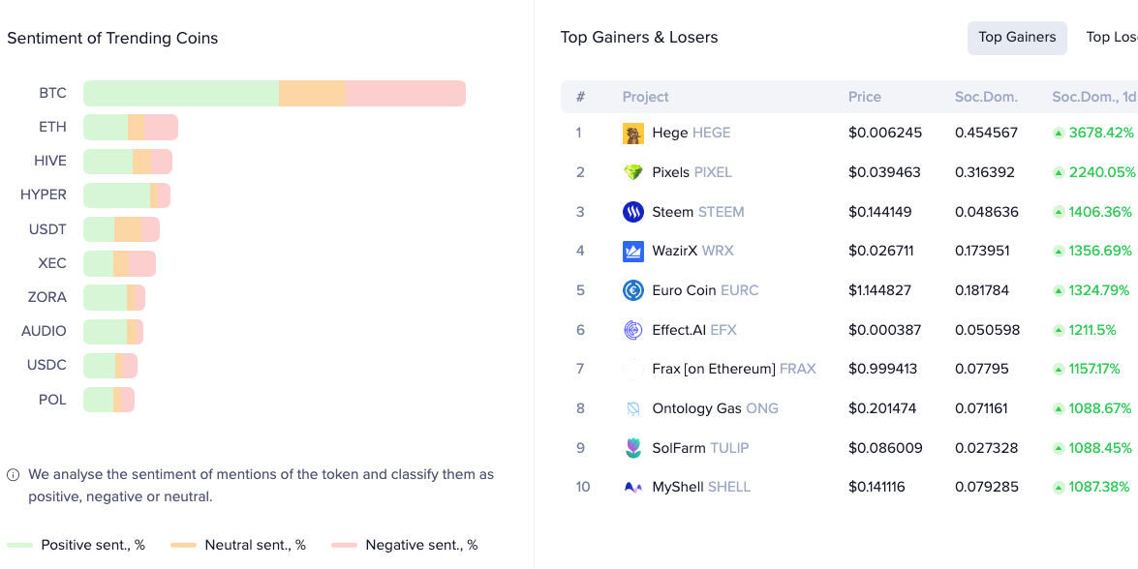
Task: Click HYPER positive sentiment bar segment
Action: pyautogui.click(x=117, y=195)
